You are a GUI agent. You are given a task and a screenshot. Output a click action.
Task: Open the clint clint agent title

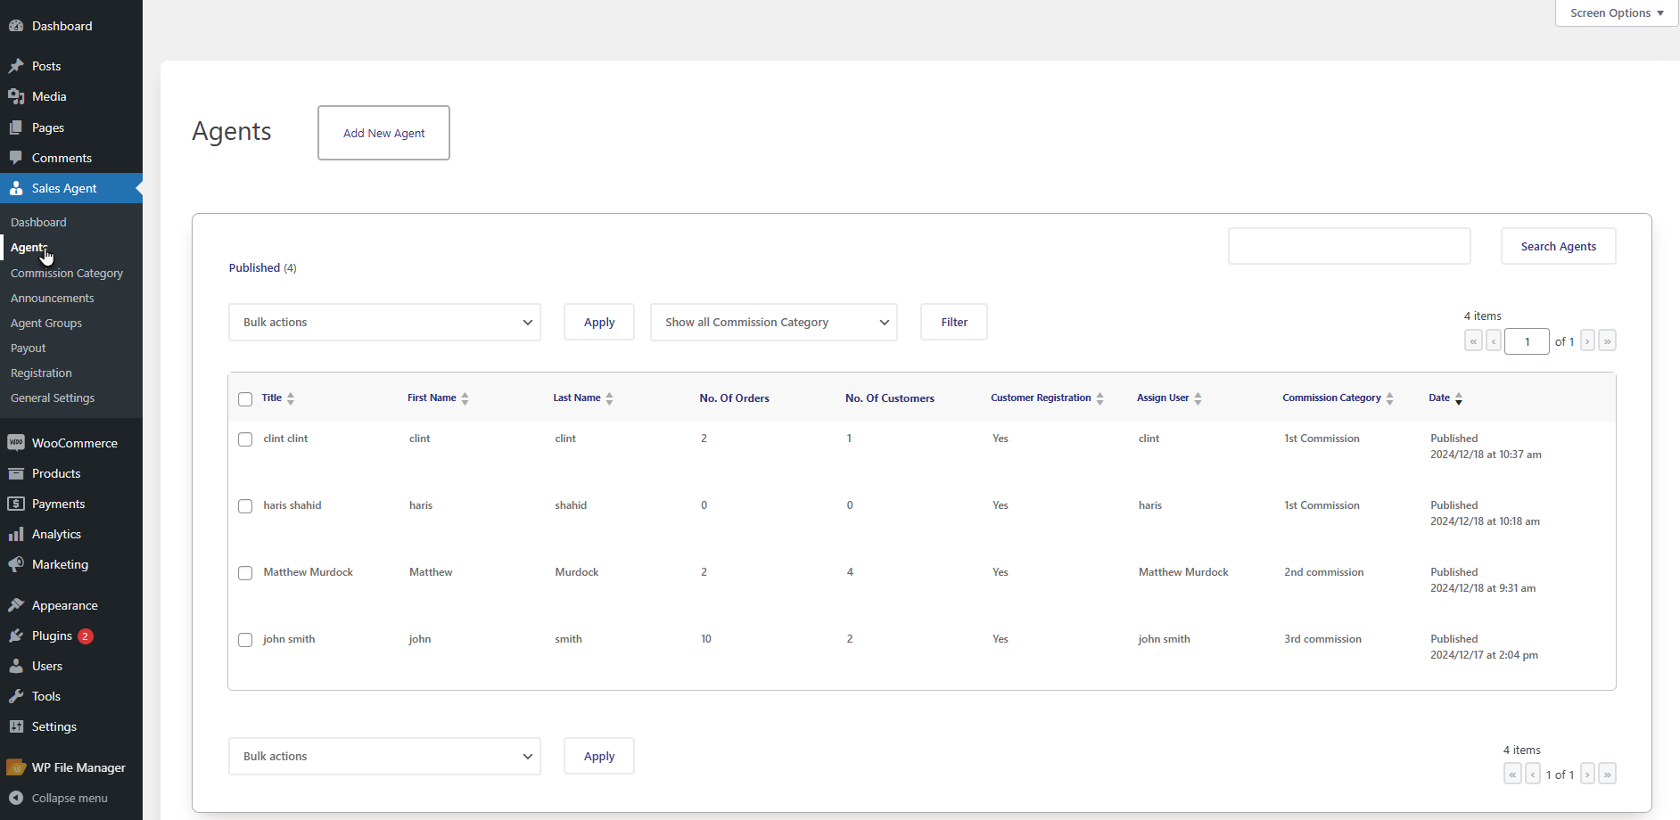point(285,439)
